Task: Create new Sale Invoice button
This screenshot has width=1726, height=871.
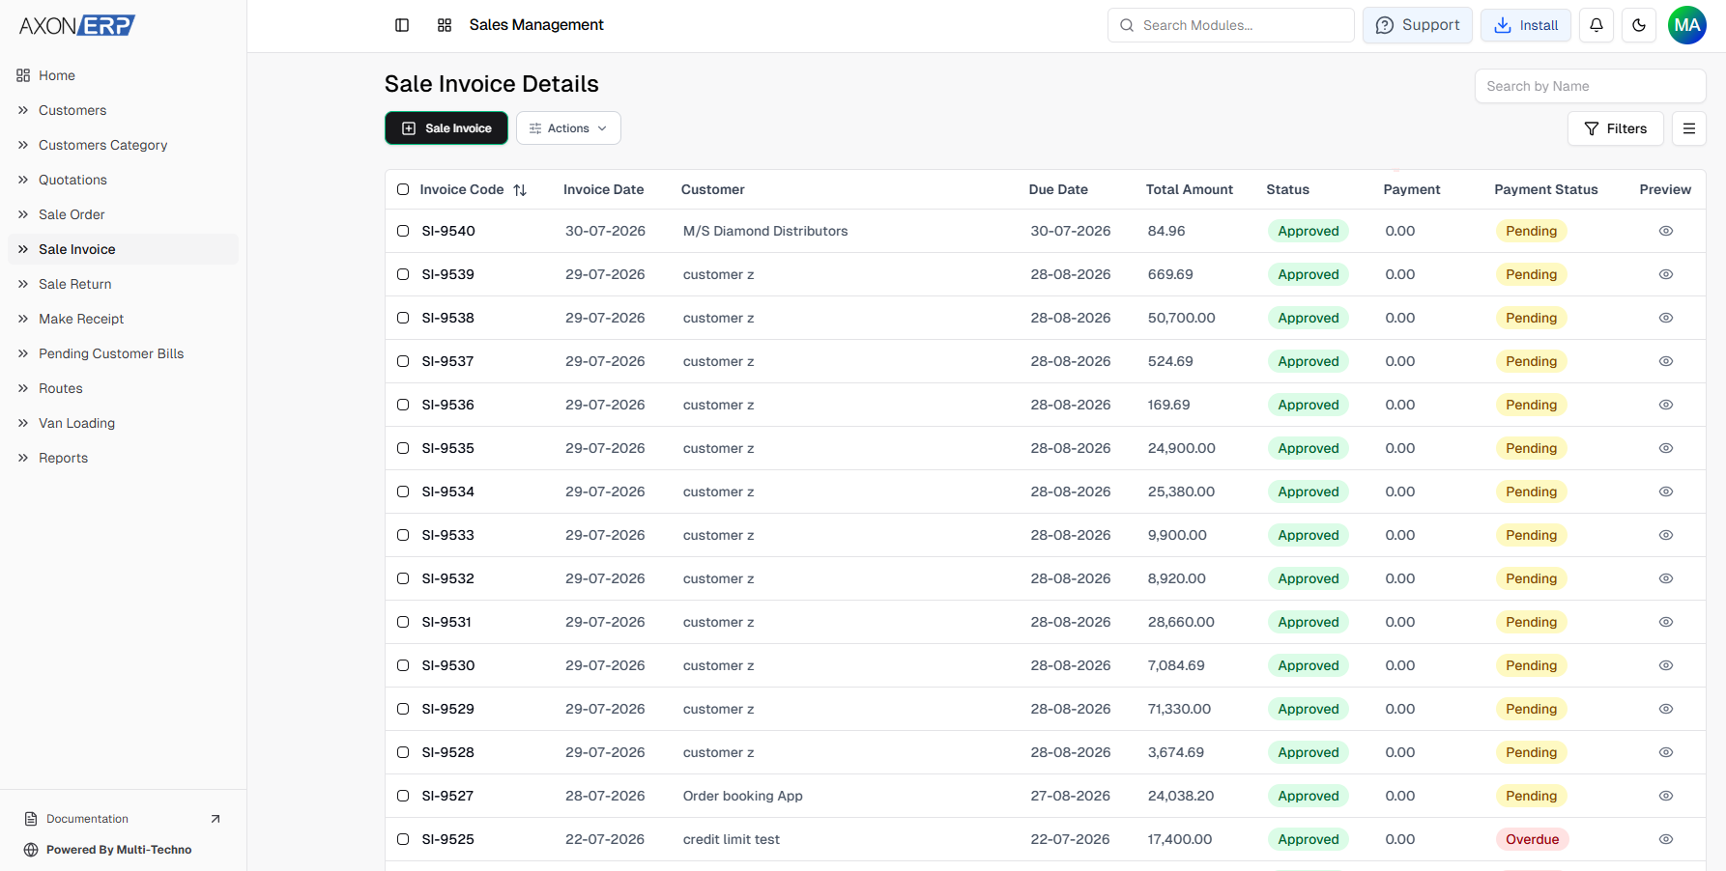Action: pos(446,128)
